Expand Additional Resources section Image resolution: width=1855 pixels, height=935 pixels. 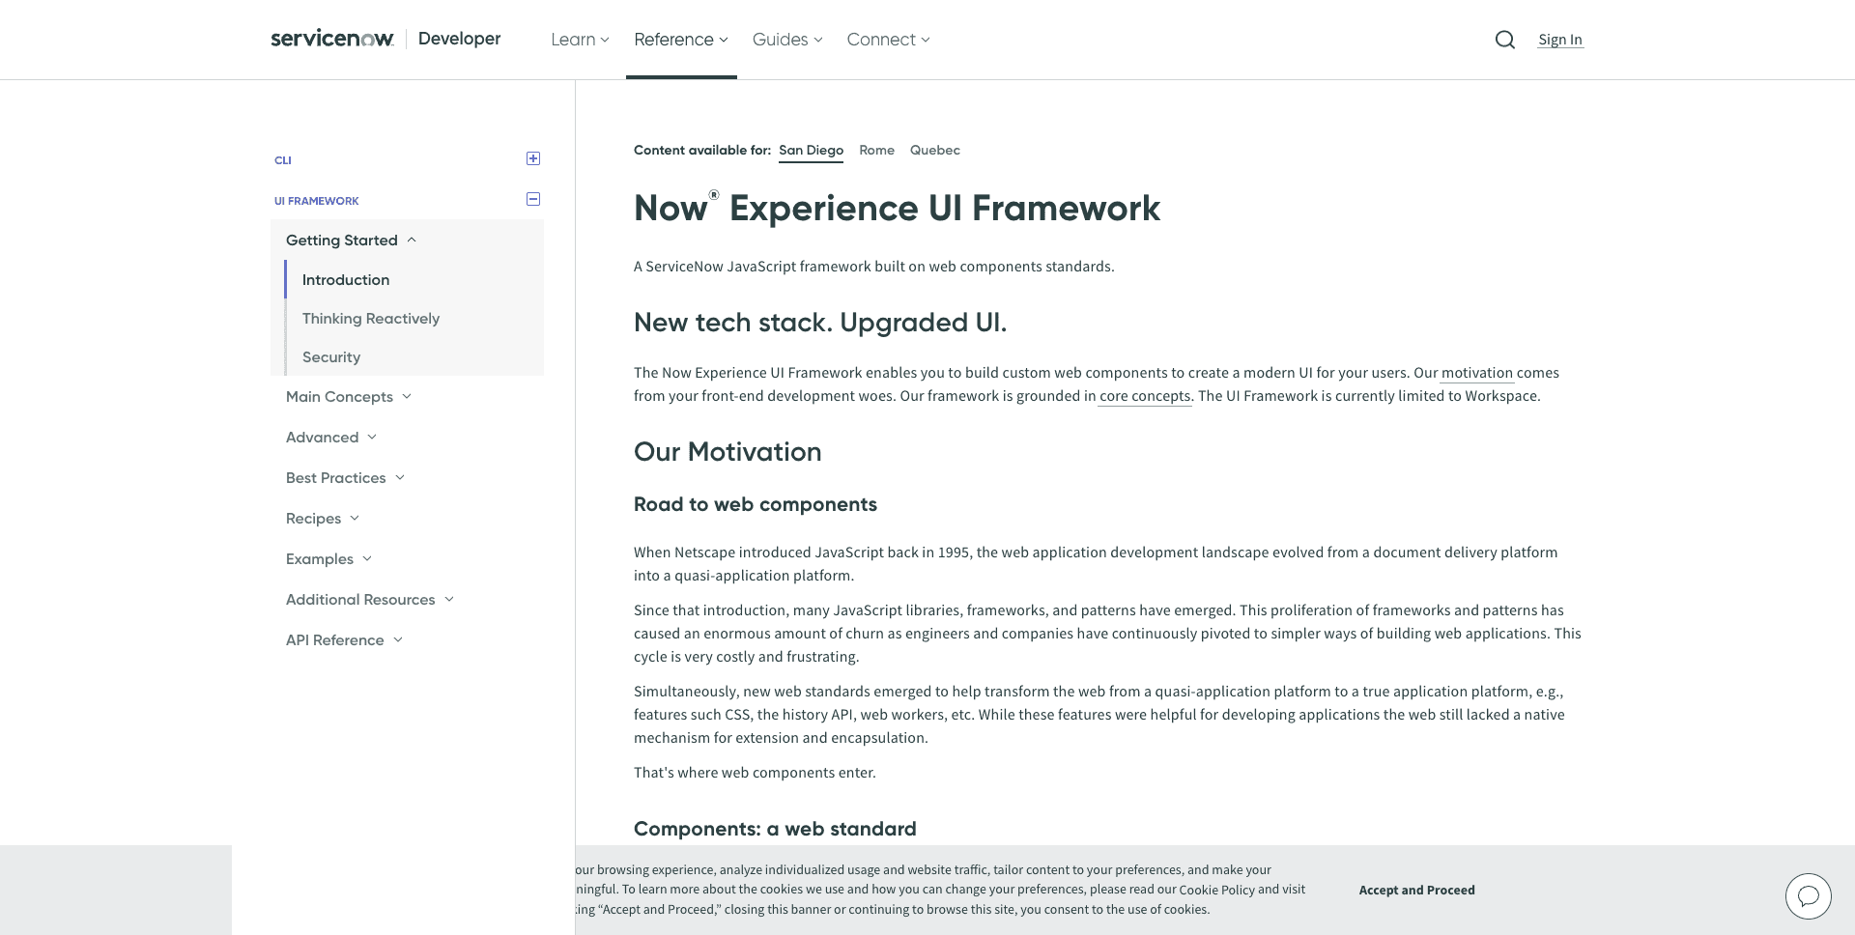click(370, 600)
